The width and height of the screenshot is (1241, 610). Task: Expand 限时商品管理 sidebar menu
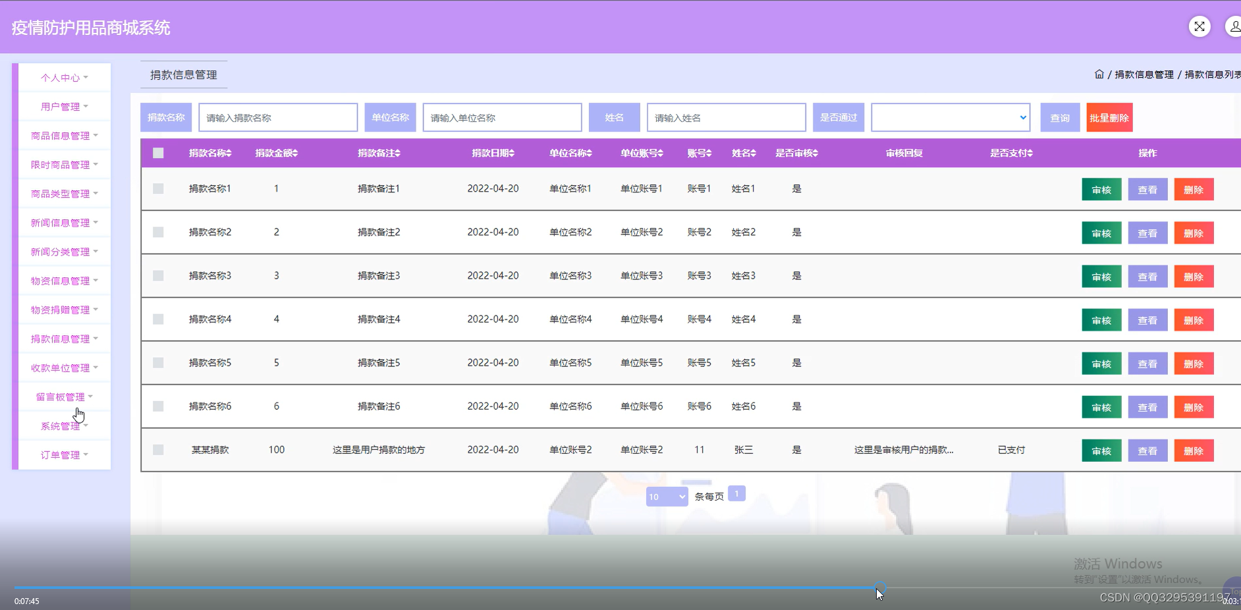pos(65,165)
